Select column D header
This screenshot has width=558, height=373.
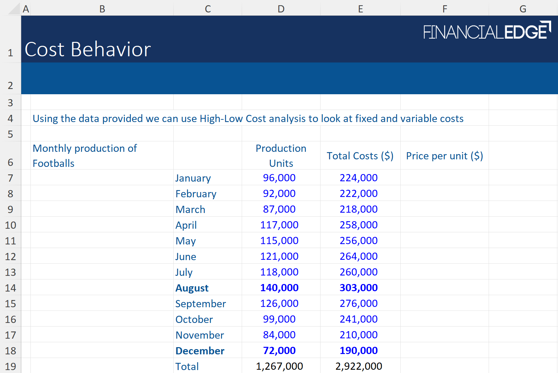(x=281, y=9)
